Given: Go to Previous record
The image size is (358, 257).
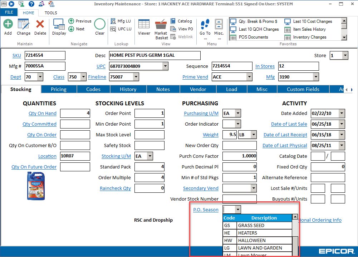Looking at the screenshot, I should [x=80, y=21].
